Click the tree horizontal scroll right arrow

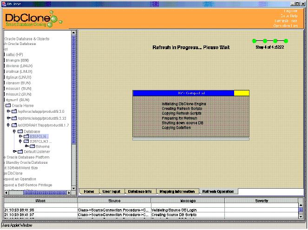(69, 193)
